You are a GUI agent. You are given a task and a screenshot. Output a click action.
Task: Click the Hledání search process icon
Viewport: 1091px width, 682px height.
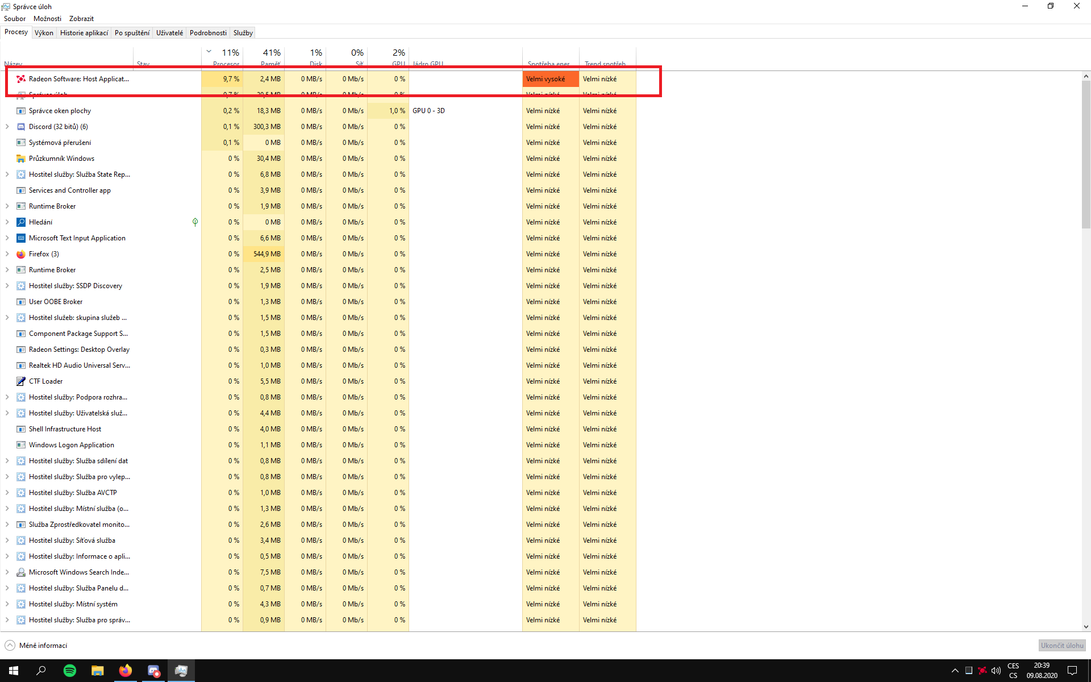tap(21, 222)
